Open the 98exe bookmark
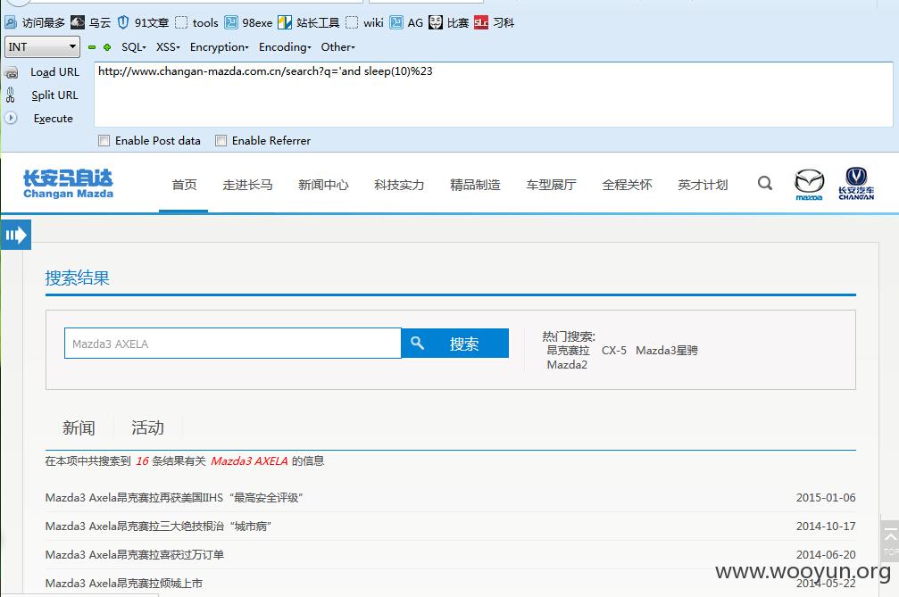This screenshot has height=597, width=899. [x=248, y=22]
